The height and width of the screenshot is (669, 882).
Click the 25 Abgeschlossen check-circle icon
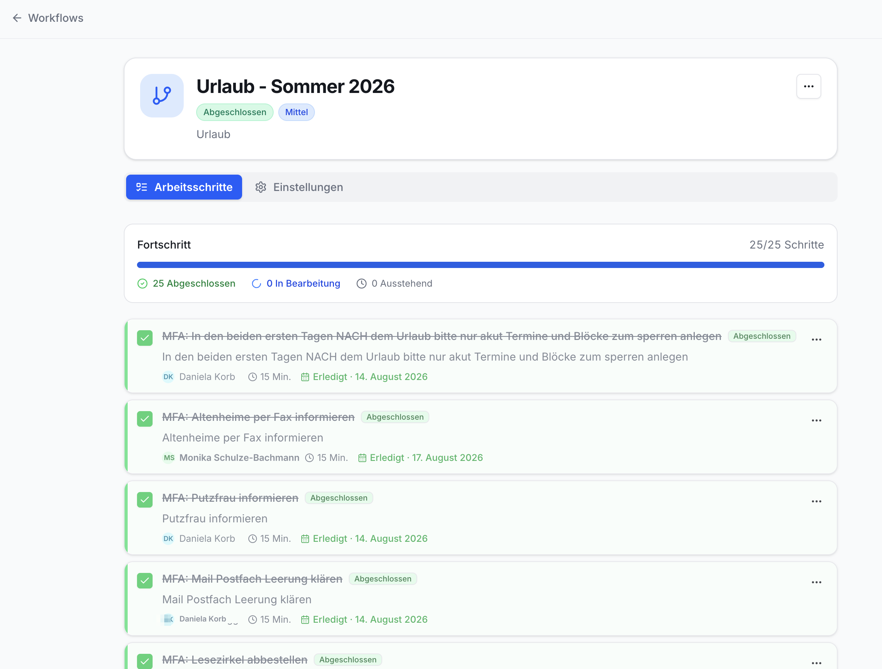142,284
